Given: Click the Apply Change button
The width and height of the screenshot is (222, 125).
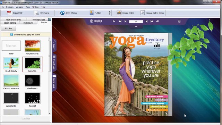Looking at the screenshot, I should (69, 13).
